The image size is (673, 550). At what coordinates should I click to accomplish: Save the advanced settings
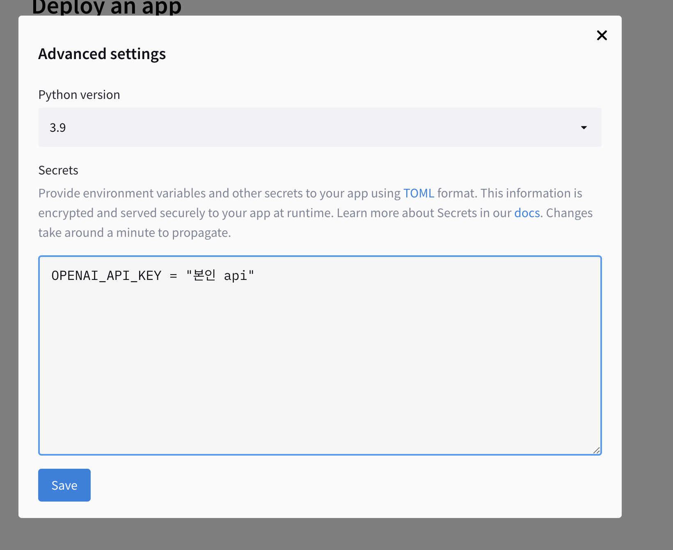[x=64, y=485]
